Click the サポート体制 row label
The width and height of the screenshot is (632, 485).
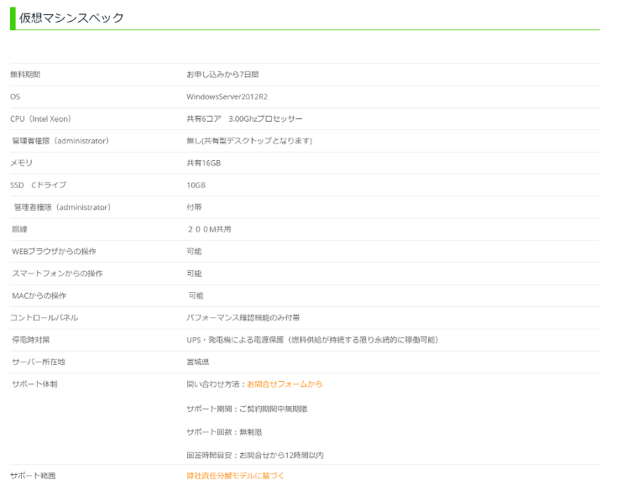[34, 384]
